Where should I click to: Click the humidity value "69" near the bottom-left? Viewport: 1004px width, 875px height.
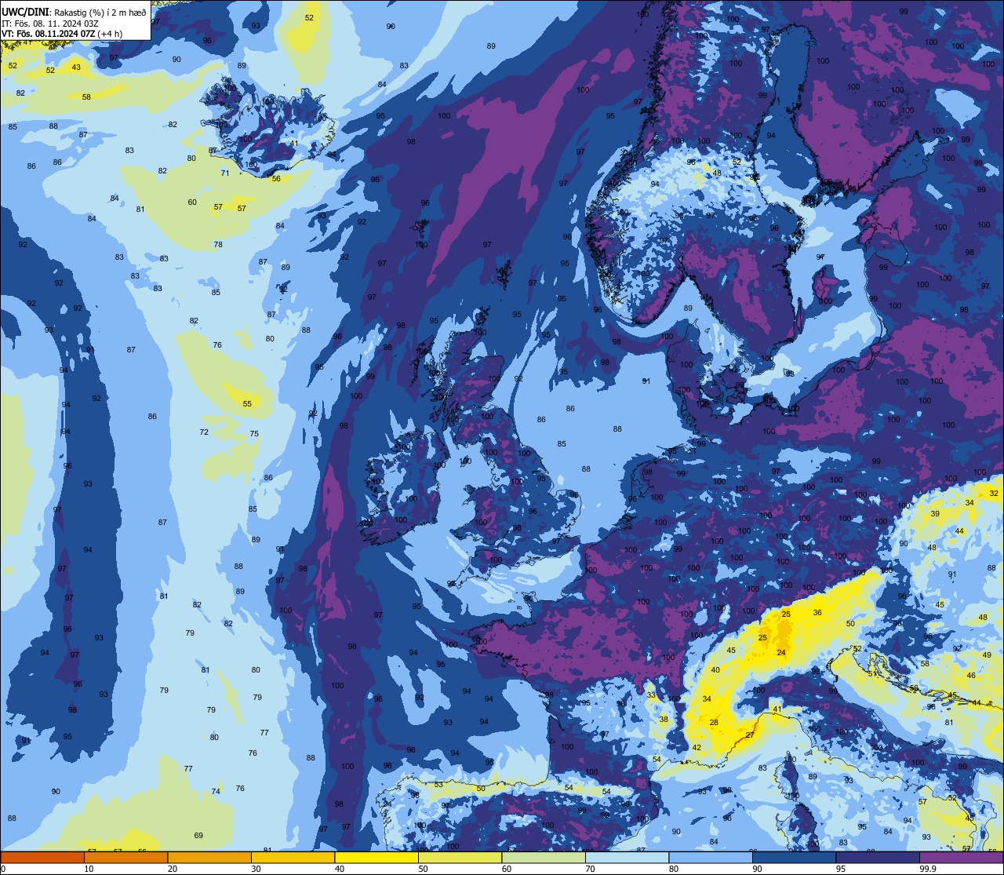tap(198, 835)
